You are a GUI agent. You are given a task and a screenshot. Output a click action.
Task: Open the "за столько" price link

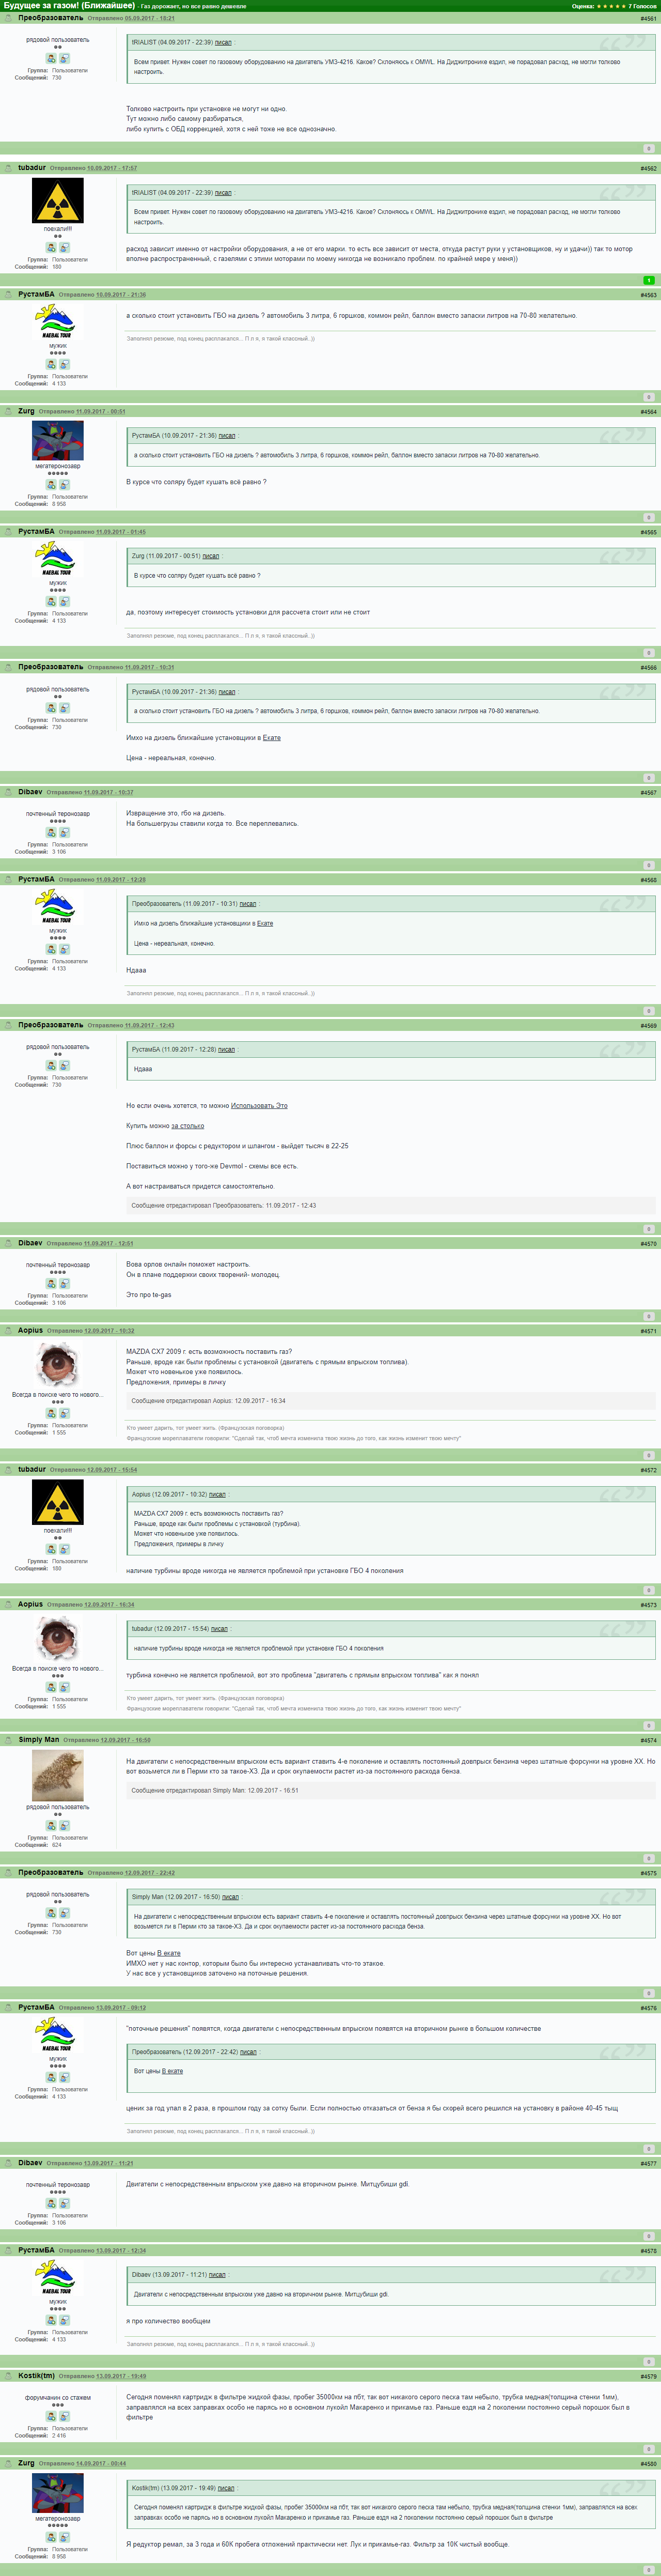pyautogui.click(x=188, y=1126)
